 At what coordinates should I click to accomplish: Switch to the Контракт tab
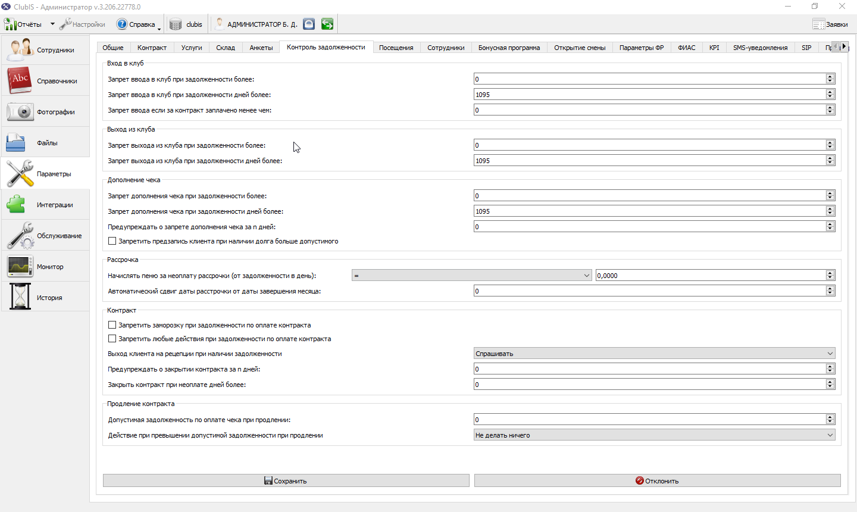tap(152, 48)
